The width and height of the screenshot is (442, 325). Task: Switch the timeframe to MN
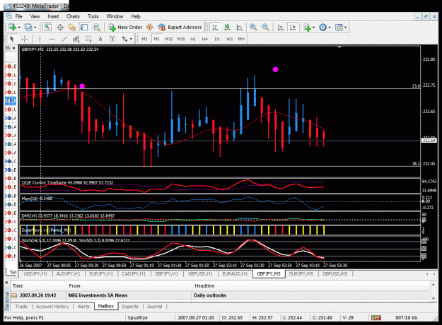(x=241, y=39)
